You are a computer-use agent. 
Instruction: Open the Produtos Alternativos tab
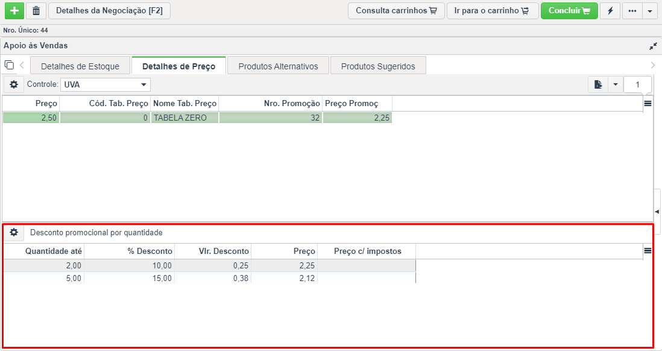point(278,66)
